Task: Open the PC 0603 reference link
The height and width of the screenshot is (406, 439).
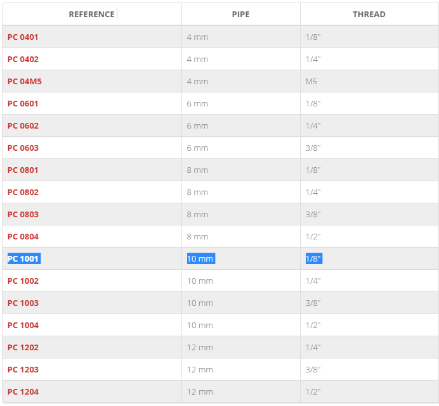Action: pyautogui.click(x=23, y=148)
